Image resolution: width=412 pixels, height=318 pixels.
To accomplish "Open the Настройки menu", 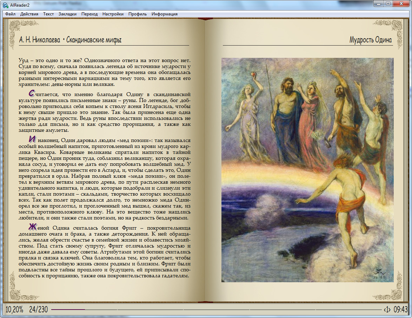I will 113,14.
